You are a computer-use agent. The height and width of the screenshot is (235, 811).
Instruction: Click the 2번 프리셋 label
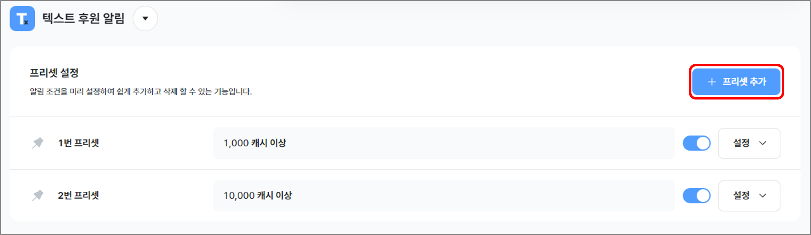click(x=79, y=196)
